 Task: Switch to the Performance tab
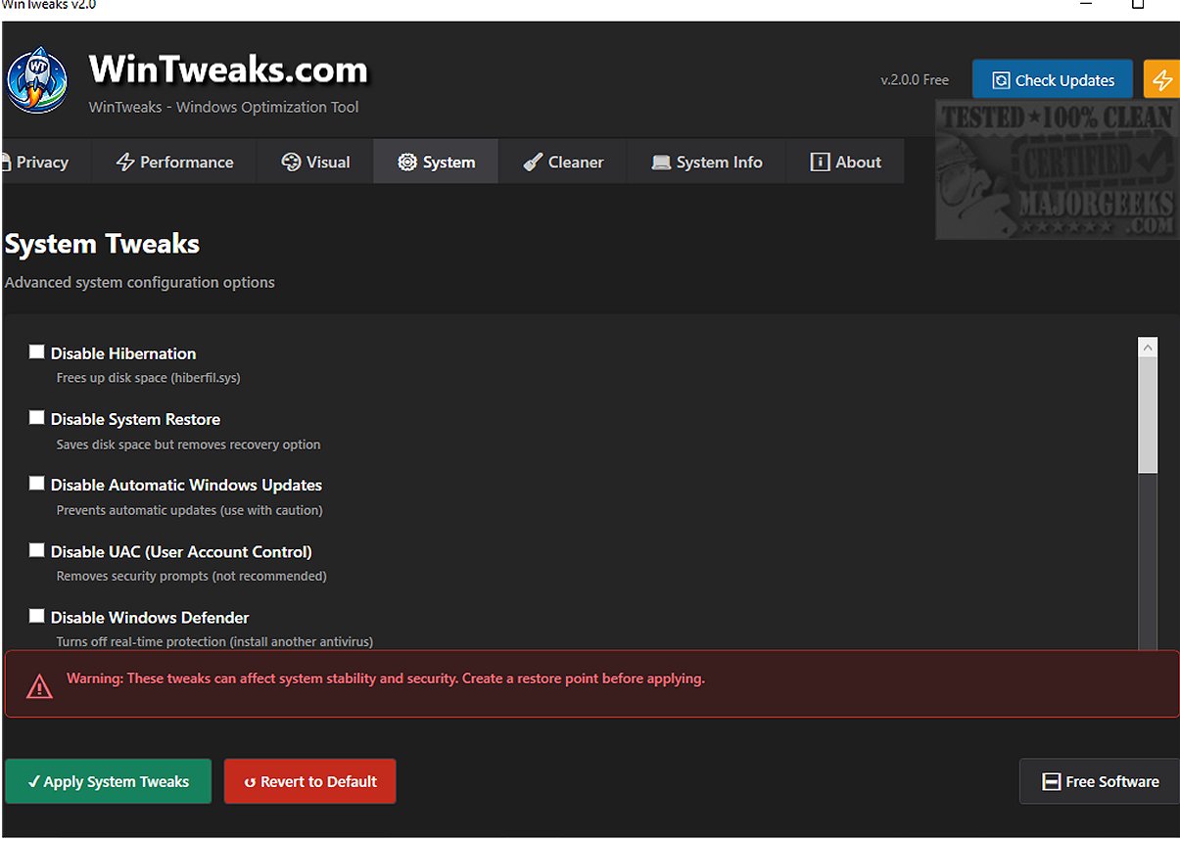(174, 163)
